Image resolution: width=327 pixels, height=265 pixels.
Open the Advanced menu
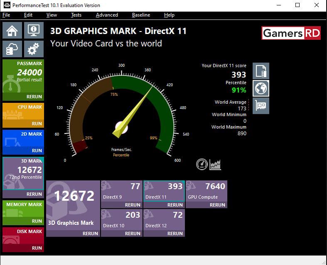(x=107, y=15)
